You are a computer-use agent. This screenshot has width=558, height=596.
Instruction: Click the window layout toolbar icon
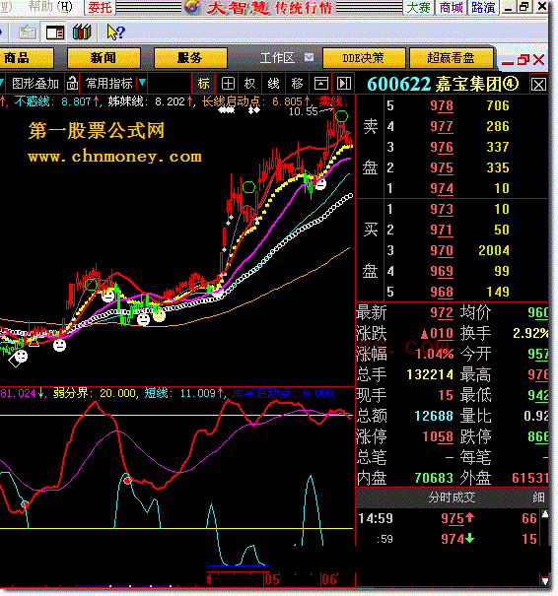[55, 33]
